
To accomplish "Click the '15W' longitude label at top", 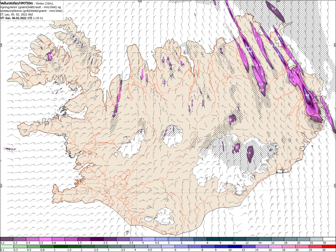I will (278, 1).
